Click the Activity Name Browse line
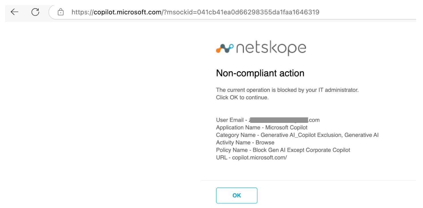The image size is (423, 208). tap(245, 142)
